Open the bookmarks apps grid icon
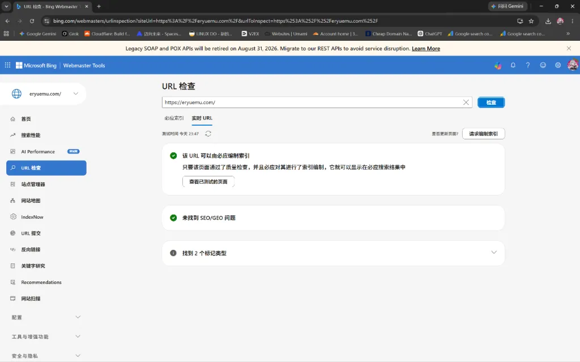580x362 pixels. pyautogui.click(x=6, y=33)
